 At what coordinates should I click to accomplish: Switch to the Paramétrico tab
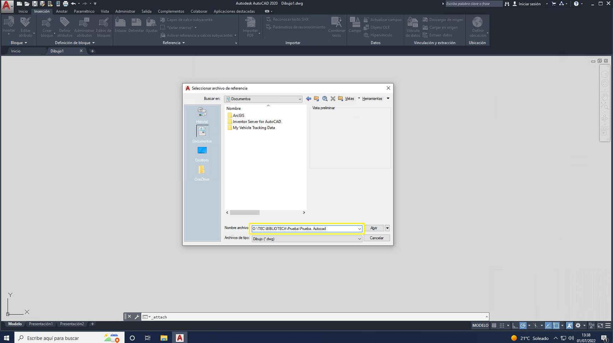tap(84, 11)
